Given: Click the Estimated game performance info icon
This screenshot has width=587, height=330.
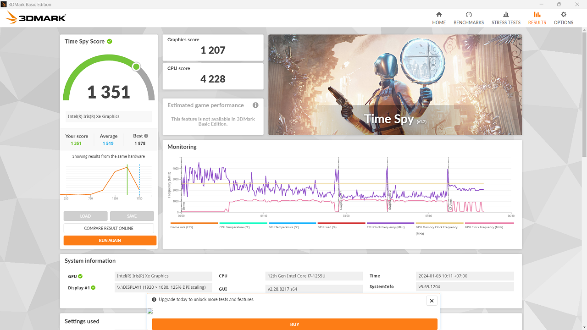Looking at the screenshot, I should point(255,105).
